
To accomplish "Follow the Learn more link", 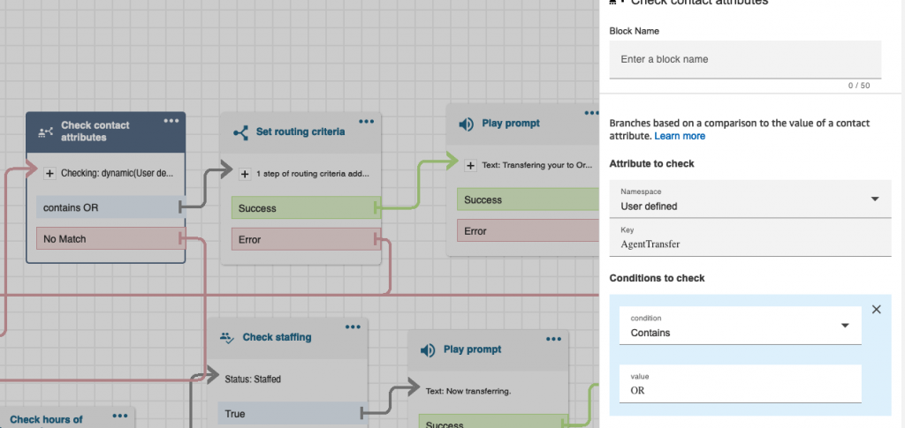I will [x=680, y=136].
